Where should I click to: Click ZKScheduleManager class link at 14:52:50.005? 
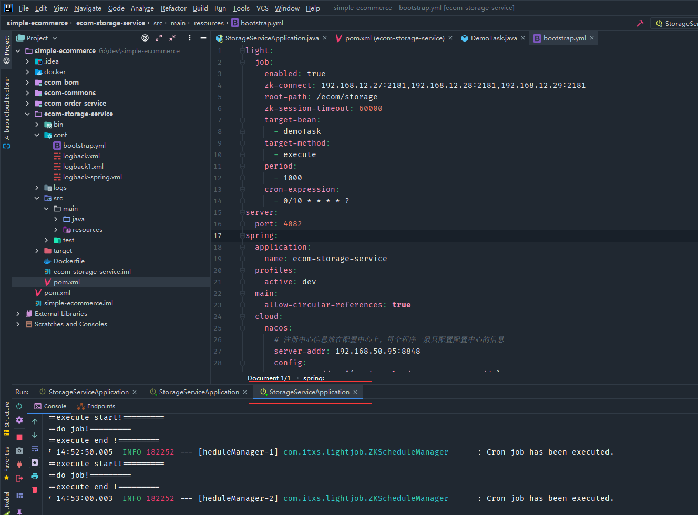click(x=366, y=452)
